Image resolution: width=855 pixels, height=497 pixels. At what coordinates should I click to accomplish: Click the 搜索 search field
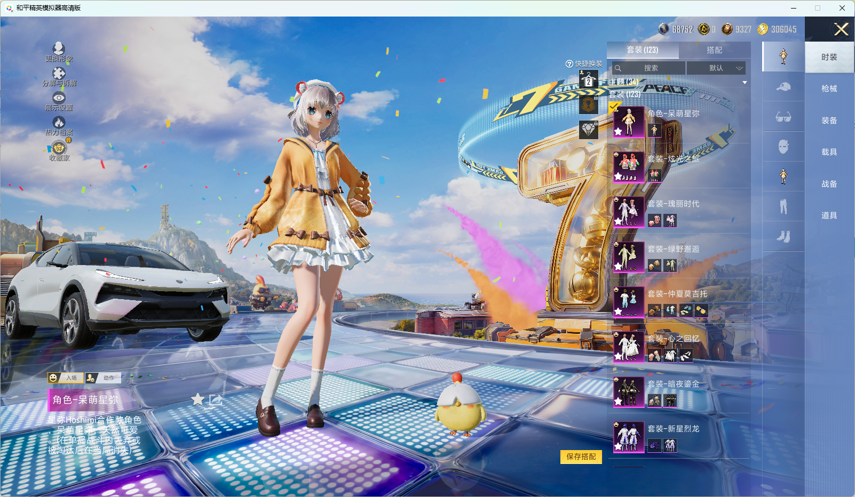648,68
